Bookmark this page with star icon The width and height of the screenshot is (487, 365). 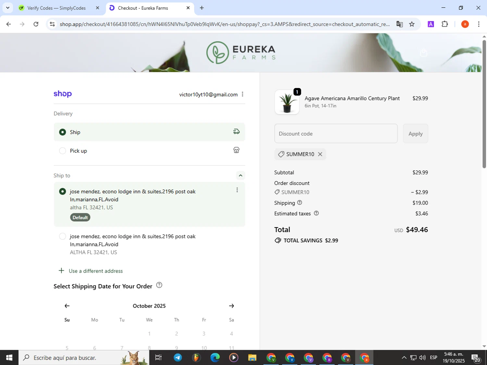(412, 24)
